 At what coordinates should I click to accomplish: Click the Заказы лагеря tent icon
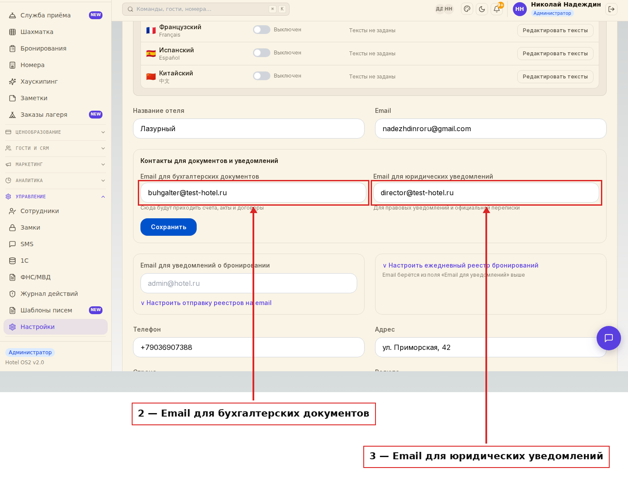(x=13, y=115)
